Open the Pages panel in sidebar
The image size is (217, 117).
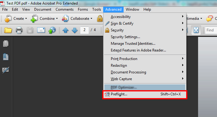[x=6, y=44]
